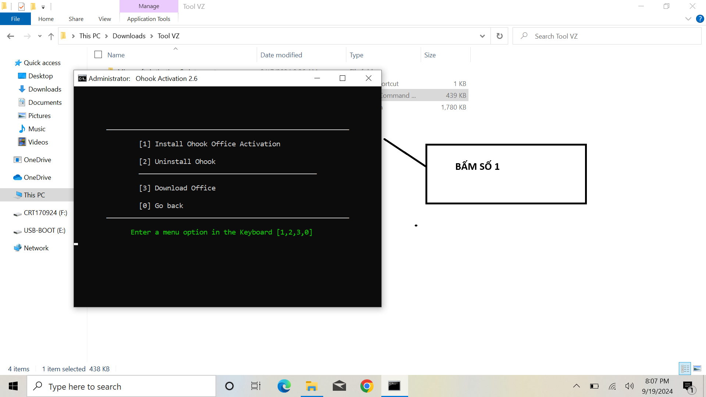Open the View ribbon tab
The height and width of the screenshot is (397, 706).
click(105, 19)
